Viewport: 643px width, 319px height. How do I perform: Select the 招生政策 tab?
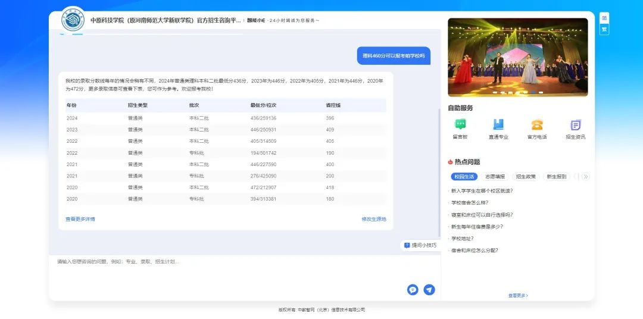(x=526, y=177)
